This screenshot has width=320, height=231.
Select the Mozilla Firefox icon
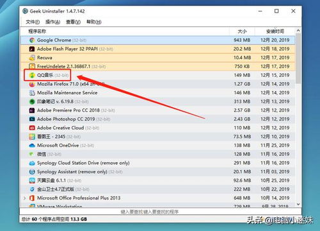pyautogui.click(x=32, y=84)
